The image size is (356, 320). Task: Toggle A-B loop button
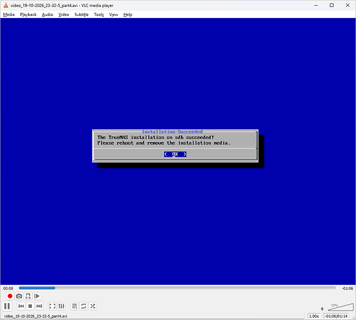pos(28,296)
